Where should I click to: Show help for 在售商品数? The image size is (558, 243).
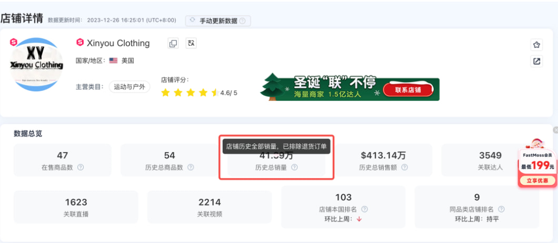tap(81, 167)
